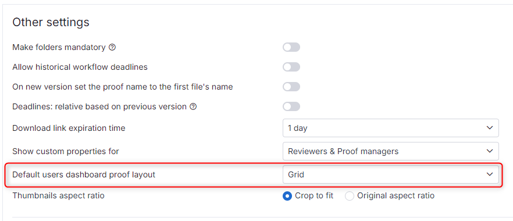Click help icon next to Deadlines relative setting
This screenshot has width=513, height=221.
coord(193,106)
